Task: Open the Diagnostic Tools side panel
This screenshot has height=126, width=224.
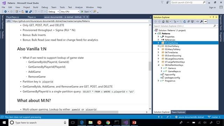Action: [221, 22]
